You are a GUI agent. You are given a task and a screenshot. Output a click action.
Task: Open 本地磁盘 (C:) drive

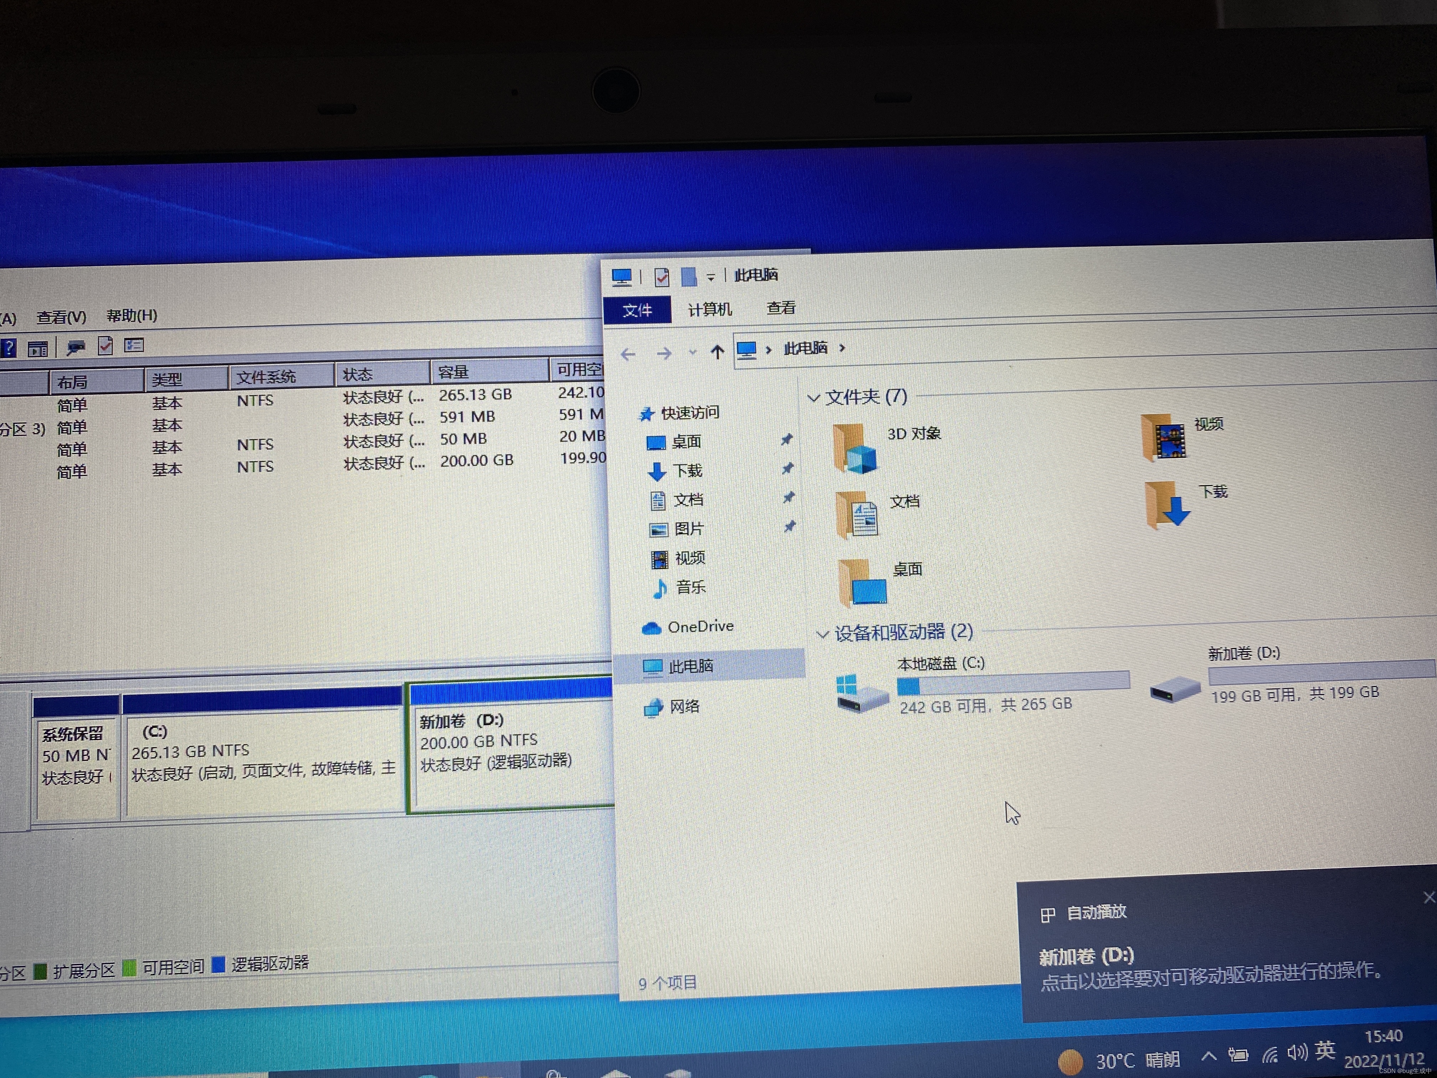pos(863,693)
